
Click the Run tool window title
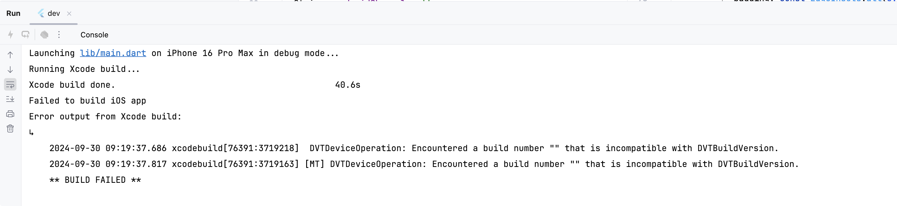13,13
